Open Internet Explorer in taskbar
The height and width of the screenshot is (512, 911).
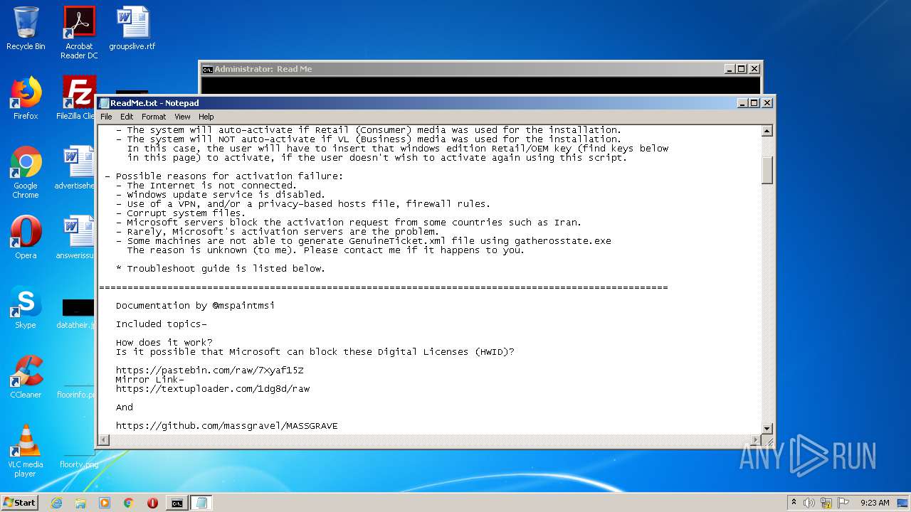[56, 503]
